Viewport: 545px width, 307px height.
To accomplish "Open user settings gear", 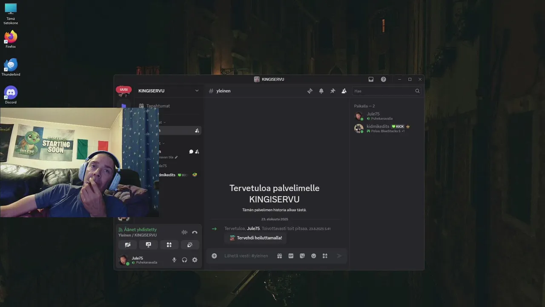I will tap(195, 260).
